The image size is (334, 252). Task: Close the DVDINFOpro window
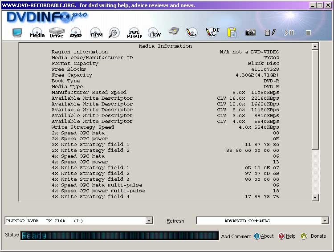tap(328, 5)
